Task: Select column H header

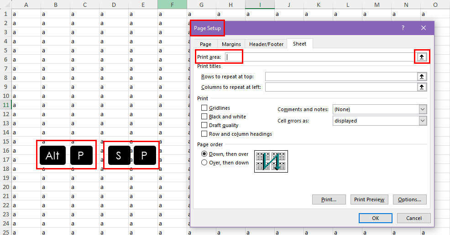Action: 231,5
